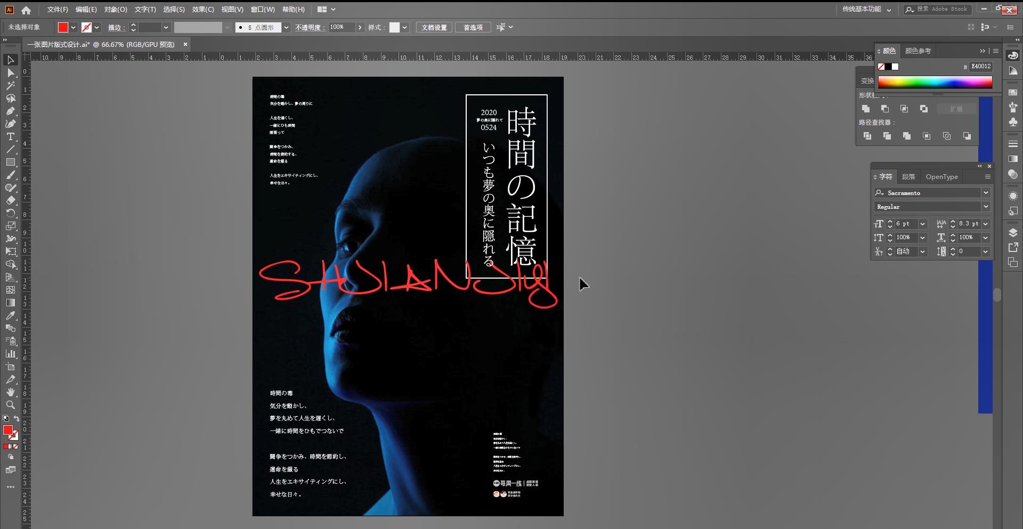Select the Type tool
This screenshot has height=529, width=1023.
pyautogui.click(x=11, y=136)
